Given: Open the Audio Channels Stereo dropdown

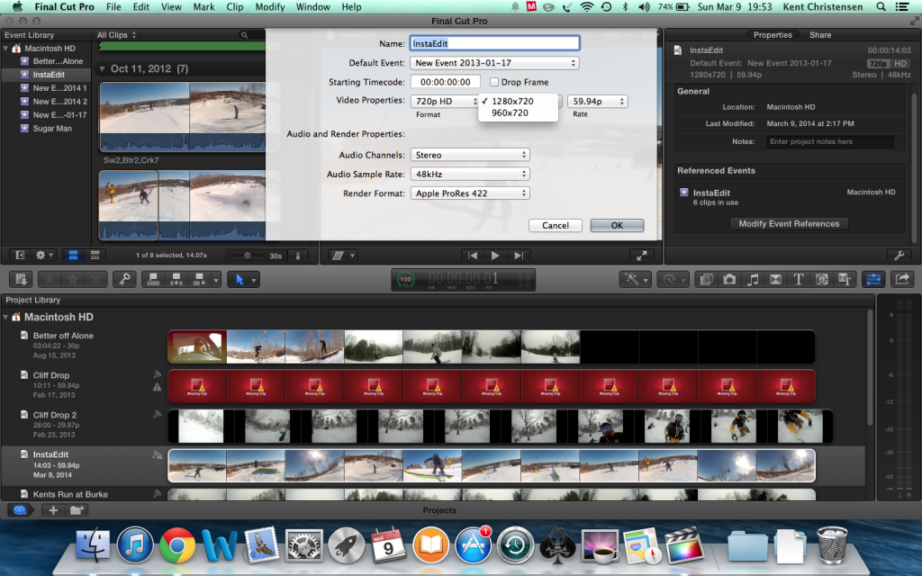Looking at the screenshot, I should (469, 155).
